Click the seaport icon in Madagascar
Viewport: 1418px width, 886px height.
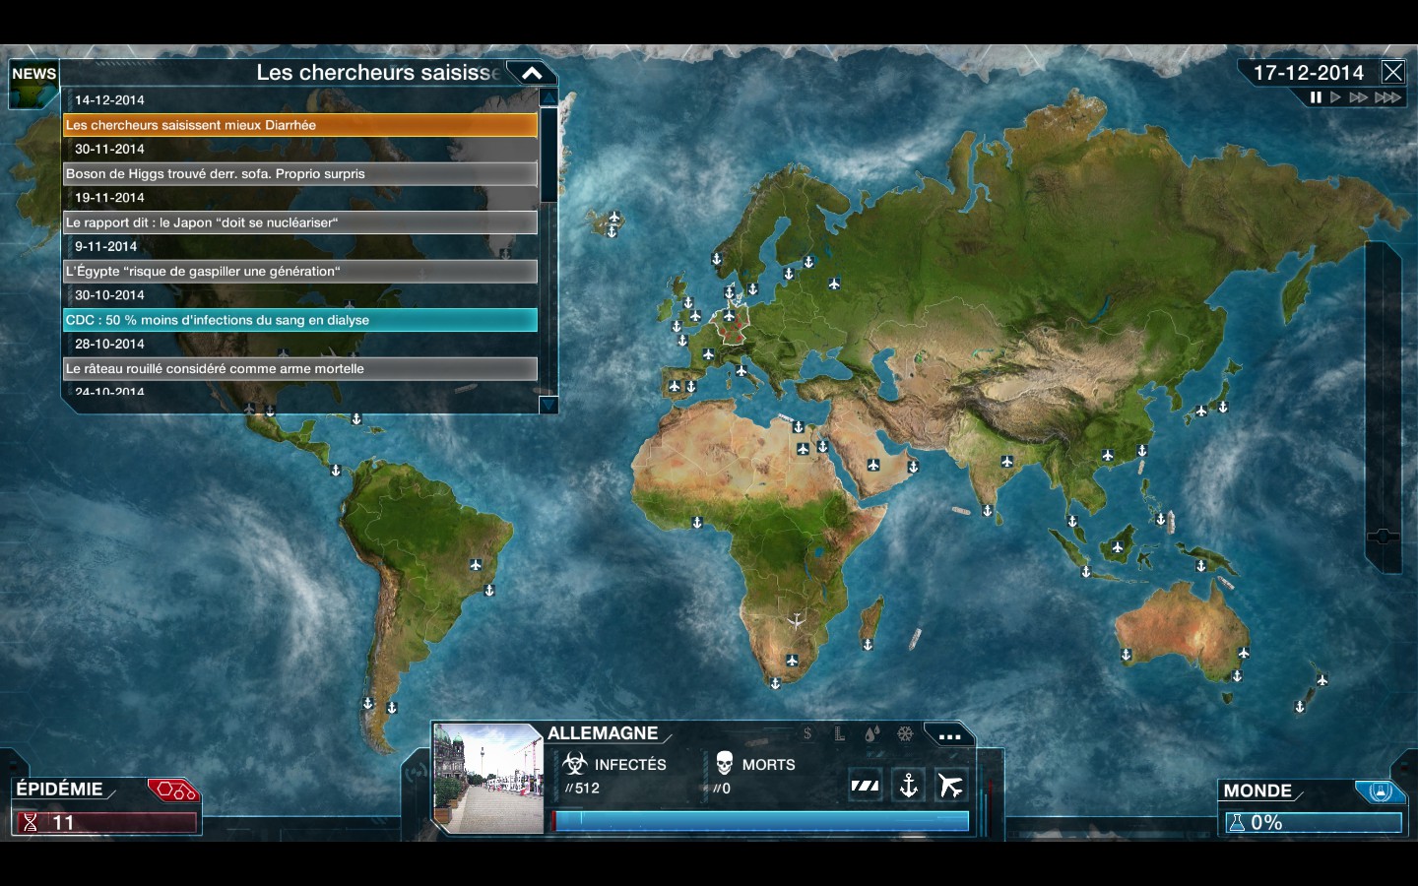tap(868, 645)
